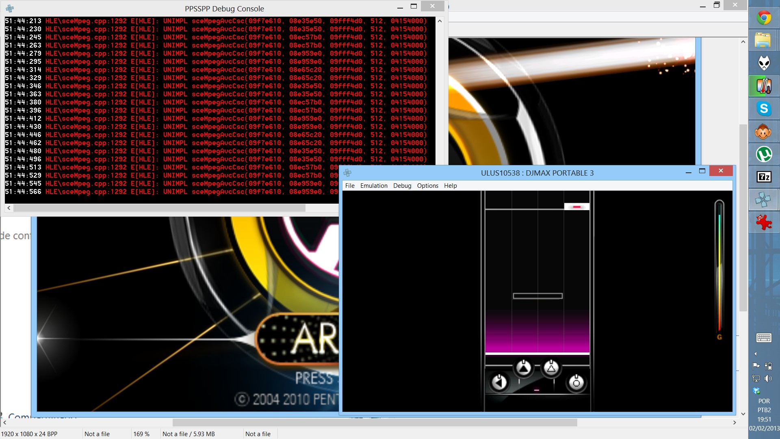The image size is (780, 439).
Task: Click the fever gauge bar labeled G
Action: [x=719, y=270]
